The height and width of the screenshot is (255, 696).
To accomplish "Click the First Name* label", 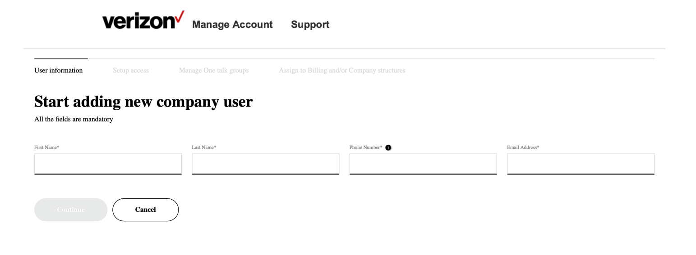I will (46, 148).
